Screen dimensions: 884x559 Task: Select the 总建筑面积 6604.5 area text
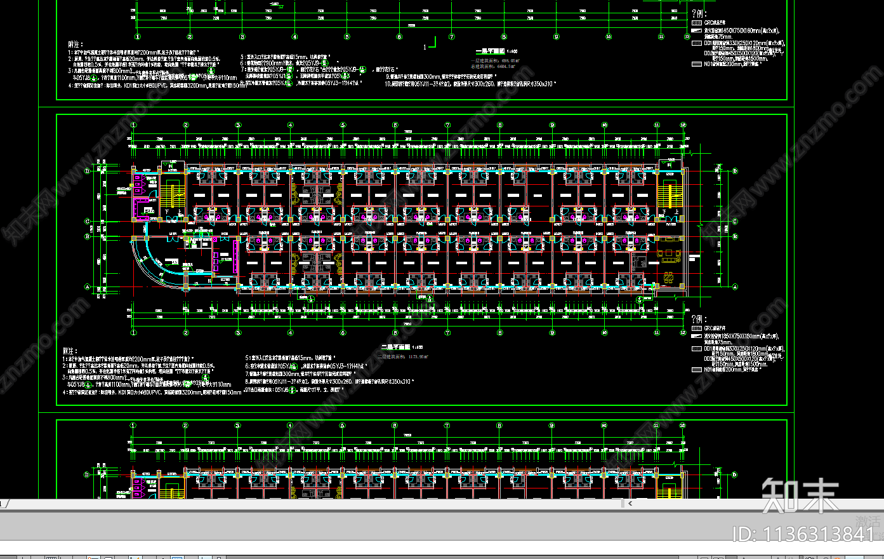(492, 66)
